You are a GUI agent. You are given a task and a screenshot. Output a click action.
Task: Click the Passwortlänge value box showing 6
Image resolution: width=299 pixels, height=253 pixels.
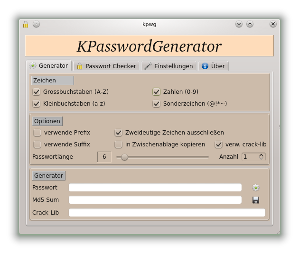104,157
